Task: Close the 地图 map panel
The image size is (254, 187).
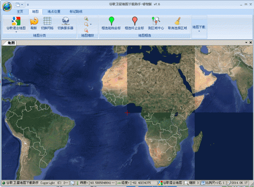Action: (x=251, y=43)
